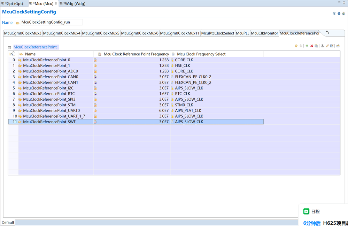The height and width of the screenshot is (226, 348).
Task: Click the @ icon near the top right
Action: (334, 13)
